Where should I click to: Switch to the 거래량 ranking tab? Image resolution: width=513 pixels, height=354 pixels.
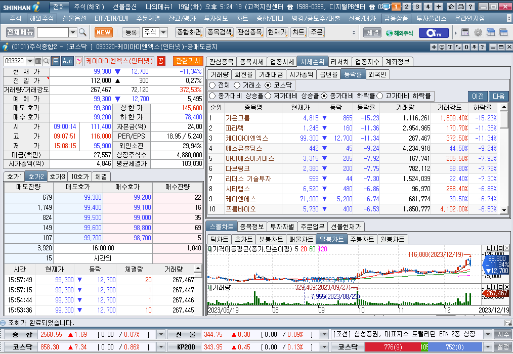click(220, 74)
